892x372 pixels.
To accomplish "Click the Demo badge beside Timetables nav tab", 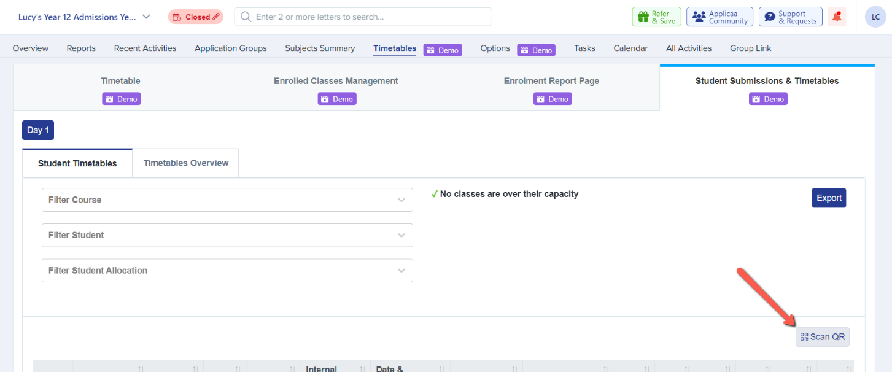I will coord(443,50).
